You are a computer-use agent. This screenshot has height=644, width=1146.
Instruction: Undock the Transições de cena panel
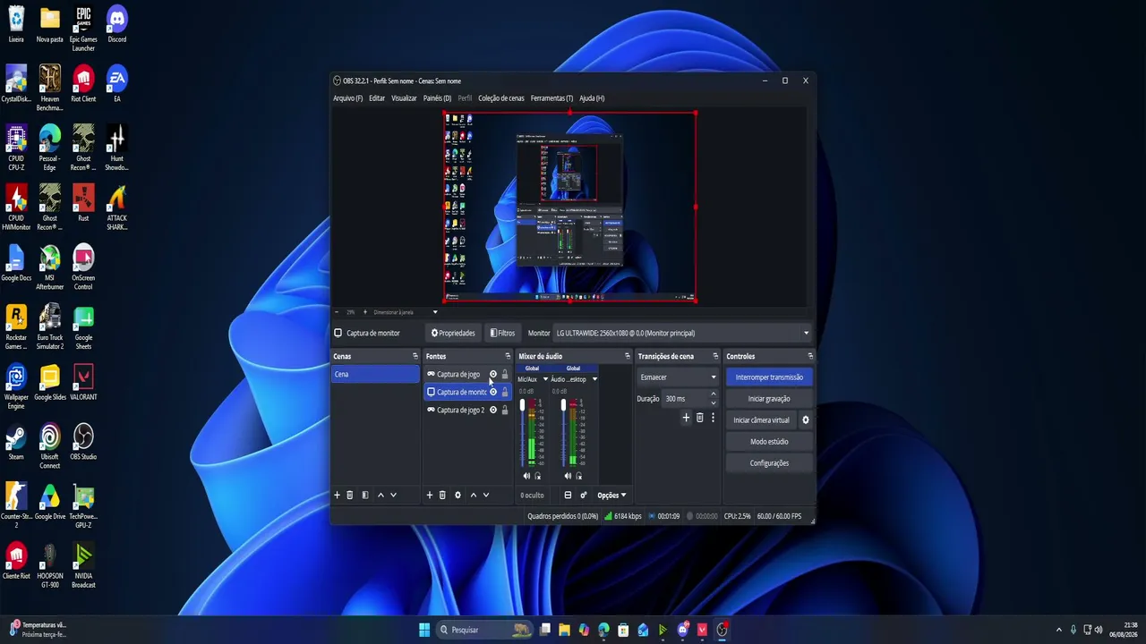coord(715,356)
